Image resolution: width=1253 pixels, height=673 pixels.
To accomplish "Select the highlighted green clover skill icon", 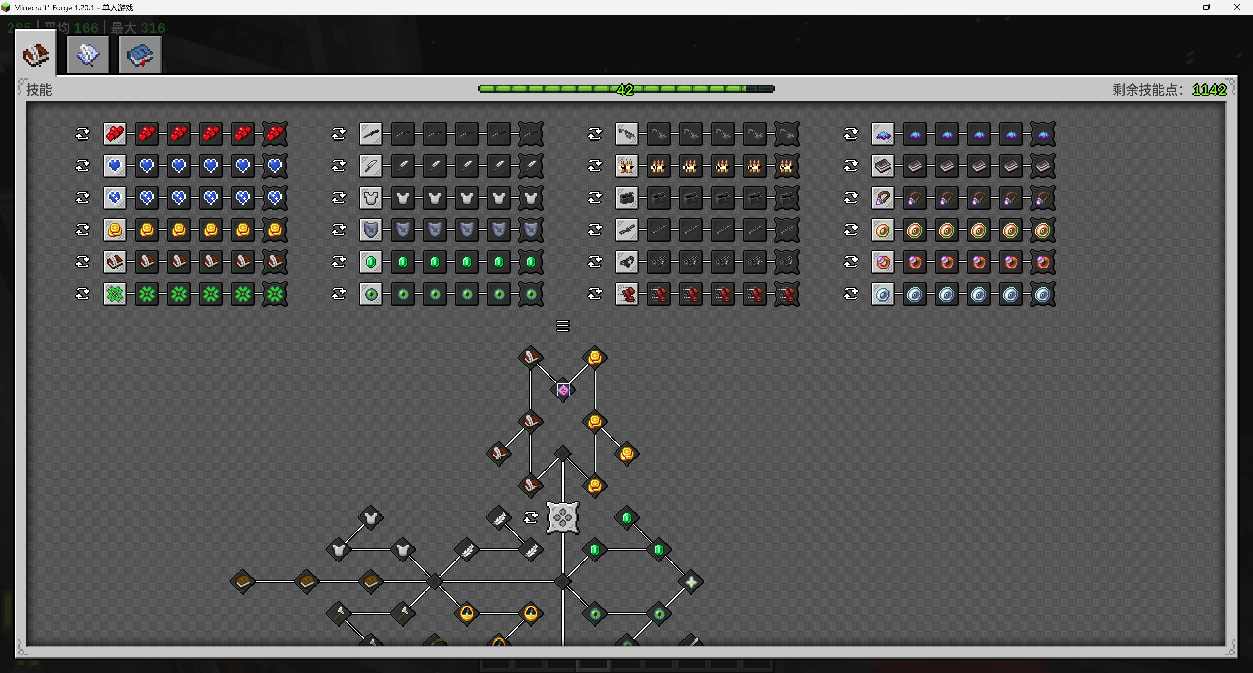I will click(115, 294).
